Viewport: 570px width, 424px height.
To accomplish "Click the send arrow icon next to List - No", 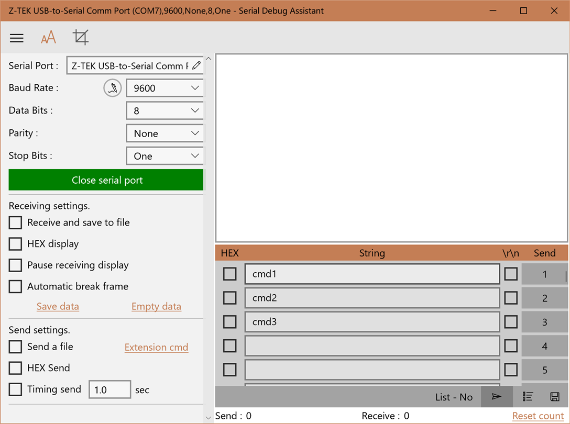I will (x=497, y=397).
